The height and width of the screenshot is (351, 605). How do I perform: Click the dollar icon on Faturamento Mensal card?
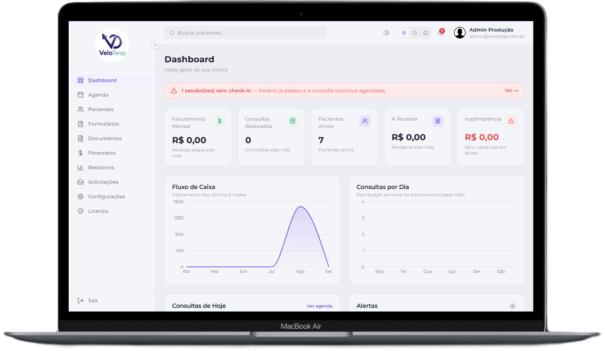(219, 121)
